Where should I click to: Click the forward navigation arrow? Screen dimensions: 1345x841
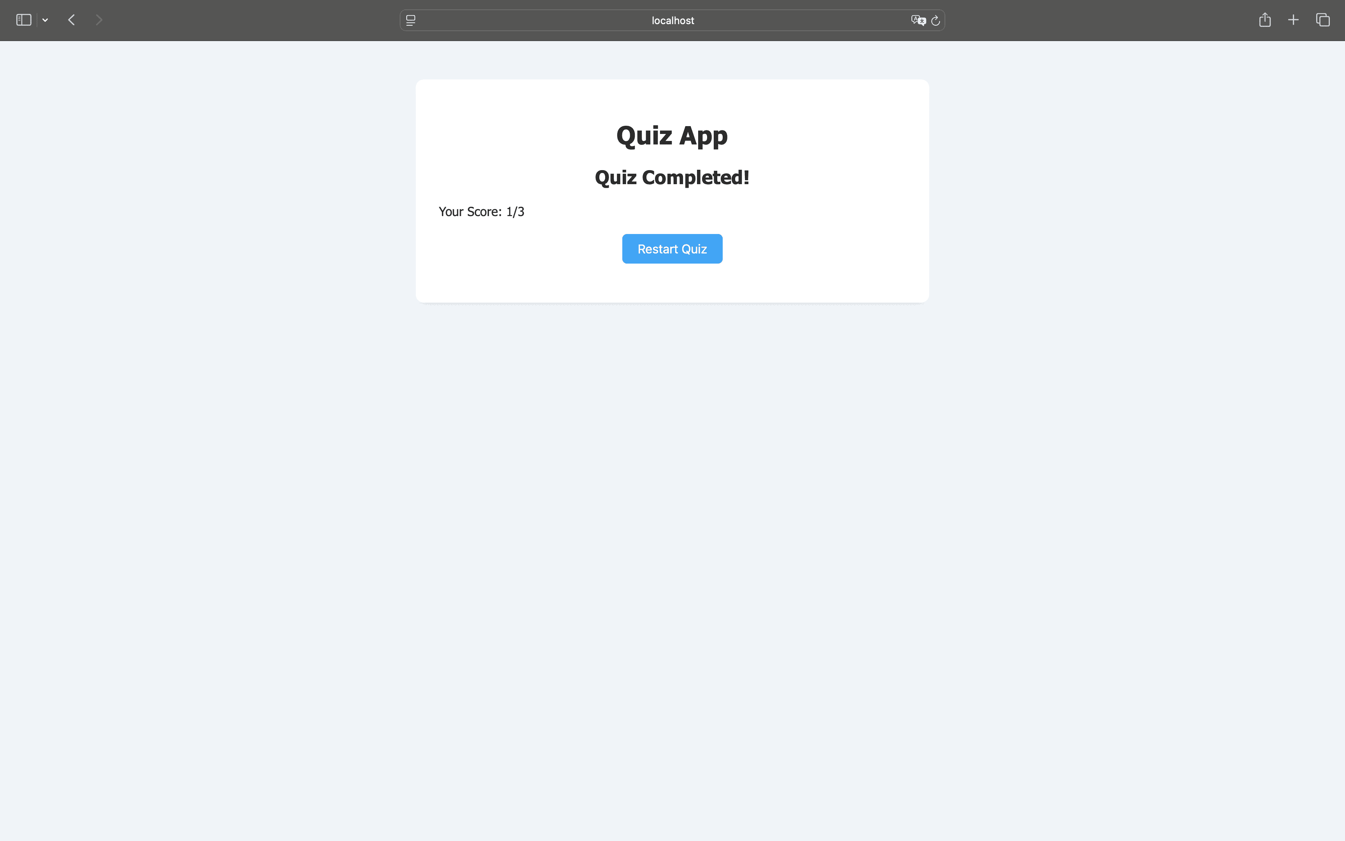tap(99, 20)
